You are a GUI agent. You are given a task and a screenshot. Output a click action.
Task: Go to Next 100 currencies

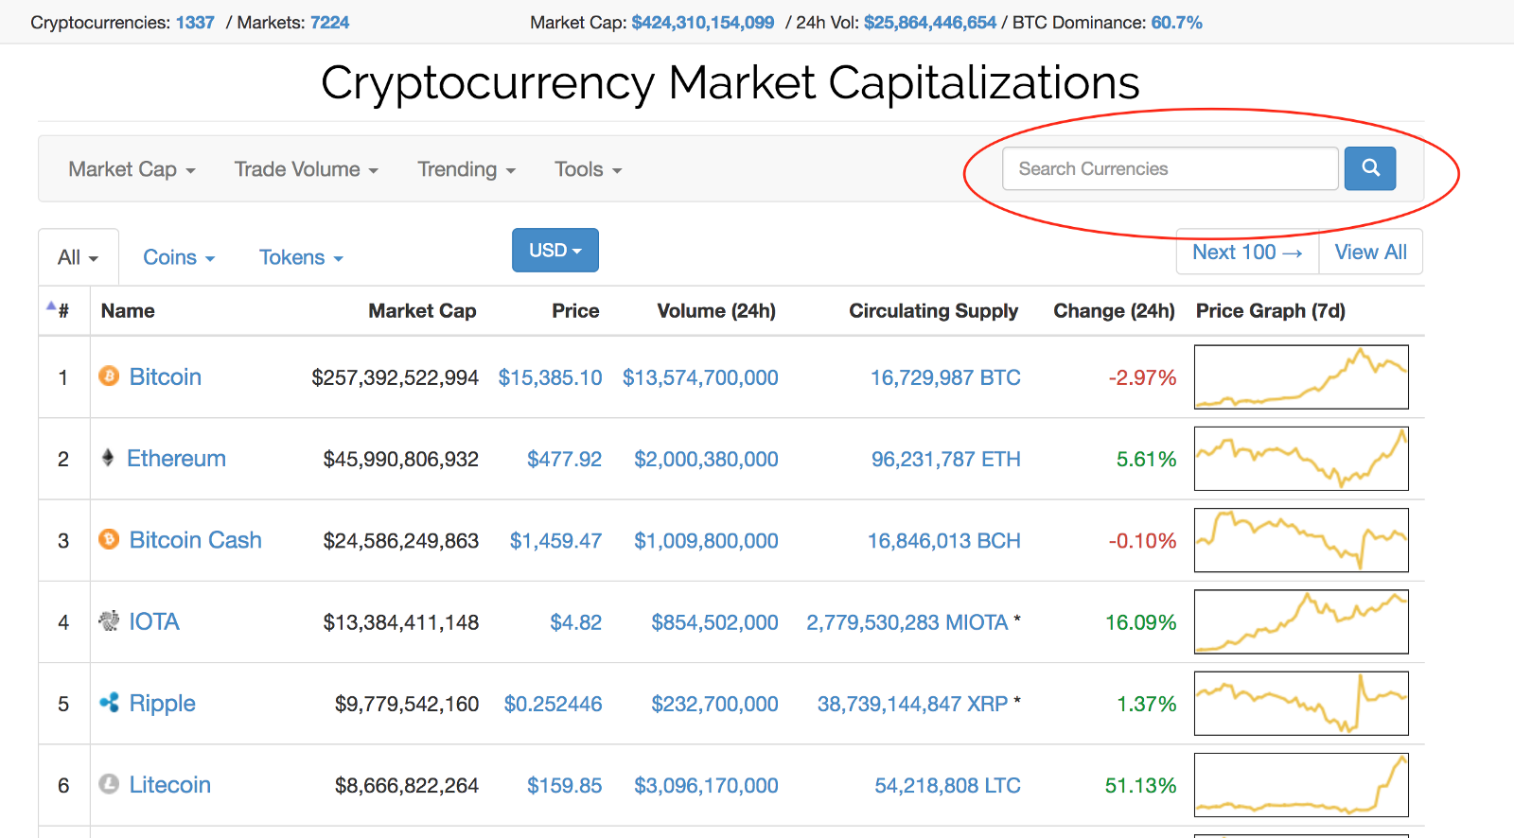1246,252
